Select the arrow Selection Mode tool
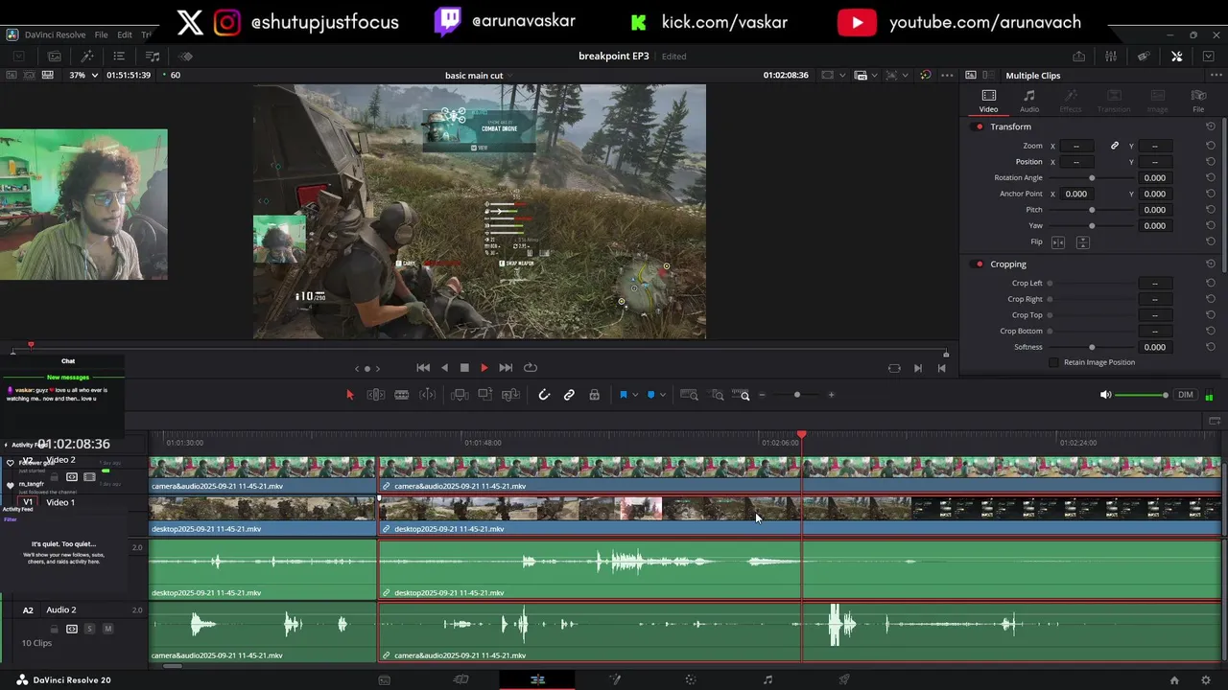1228x690 pixels. (x=350, y=395)
